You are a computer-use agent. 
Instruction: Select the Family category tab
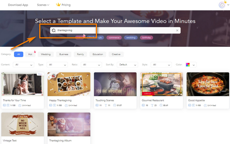click(80, 54)
